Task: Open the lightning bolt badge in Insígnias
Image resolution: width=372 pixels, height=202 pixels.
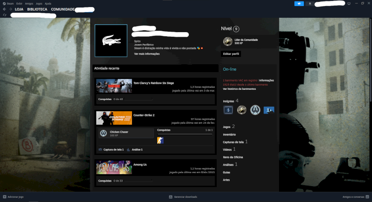Action: click(241, 110)
